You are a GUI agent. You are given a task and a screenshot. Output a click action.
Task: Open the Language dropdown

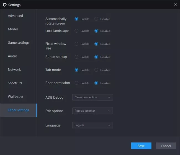tap(92, 125)
